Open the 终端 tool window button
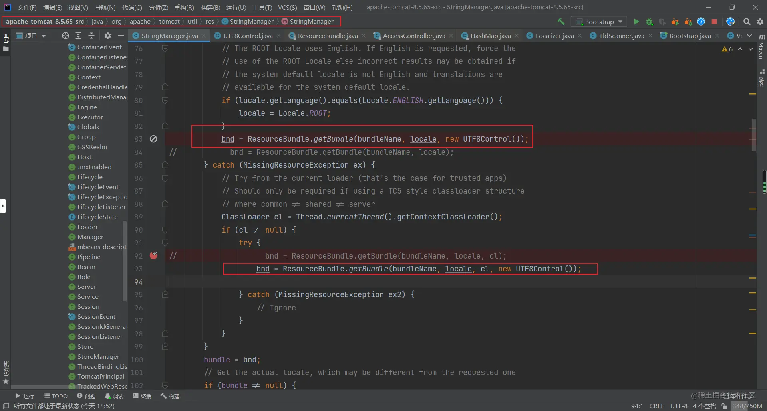767x411 pixels. click(142, 396)
